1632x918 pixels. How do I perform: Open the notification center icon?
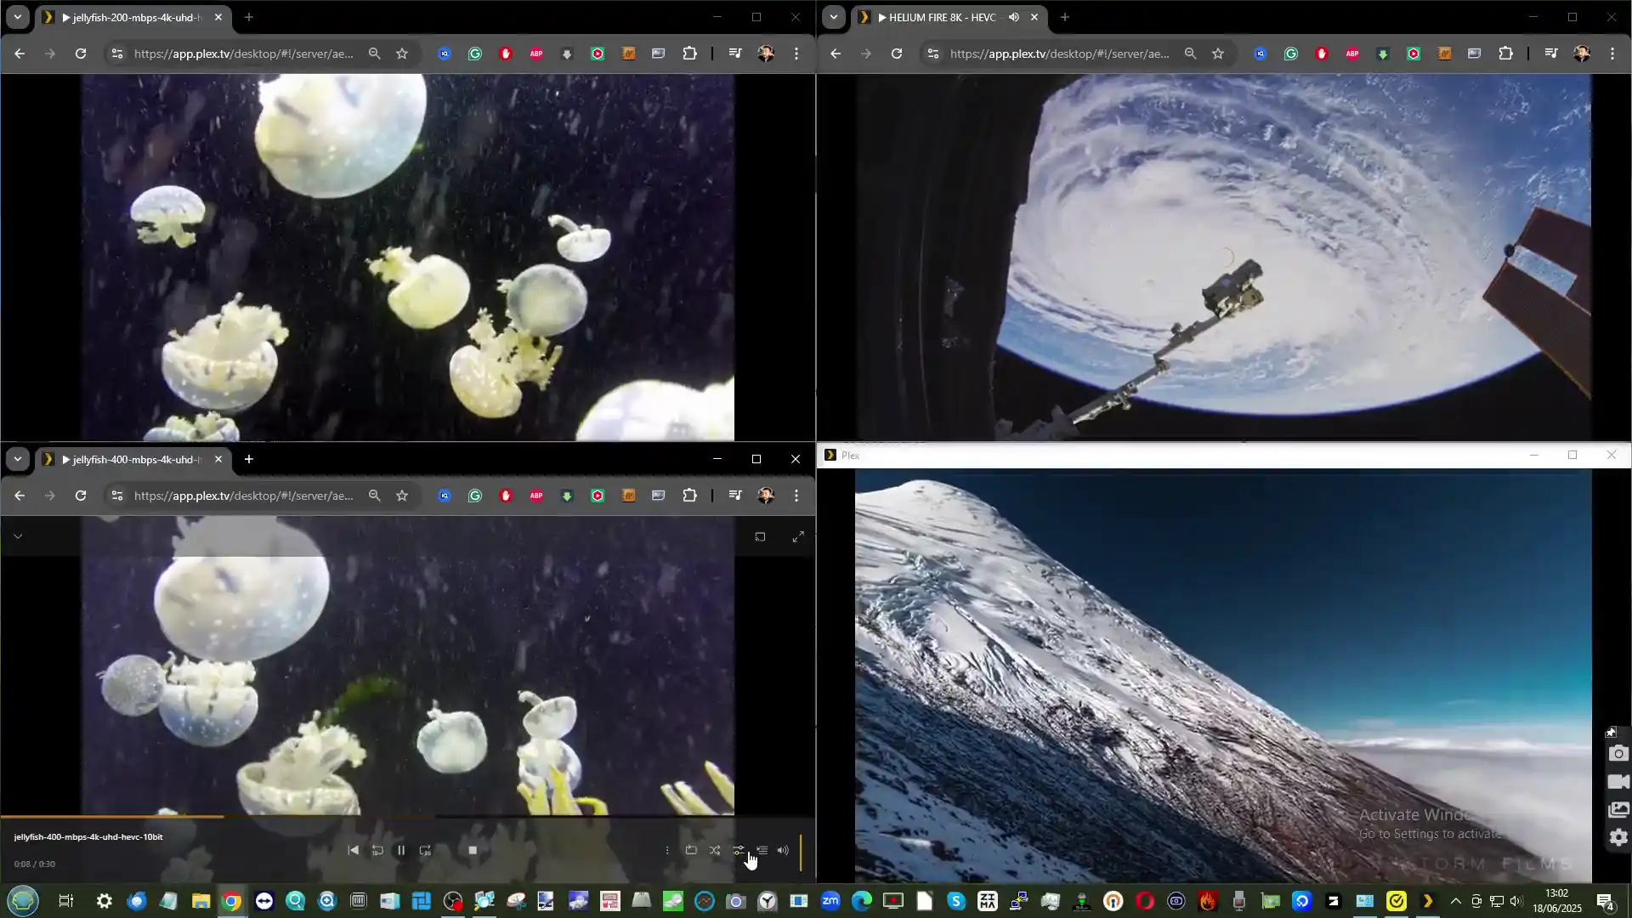click(1605, 902)
